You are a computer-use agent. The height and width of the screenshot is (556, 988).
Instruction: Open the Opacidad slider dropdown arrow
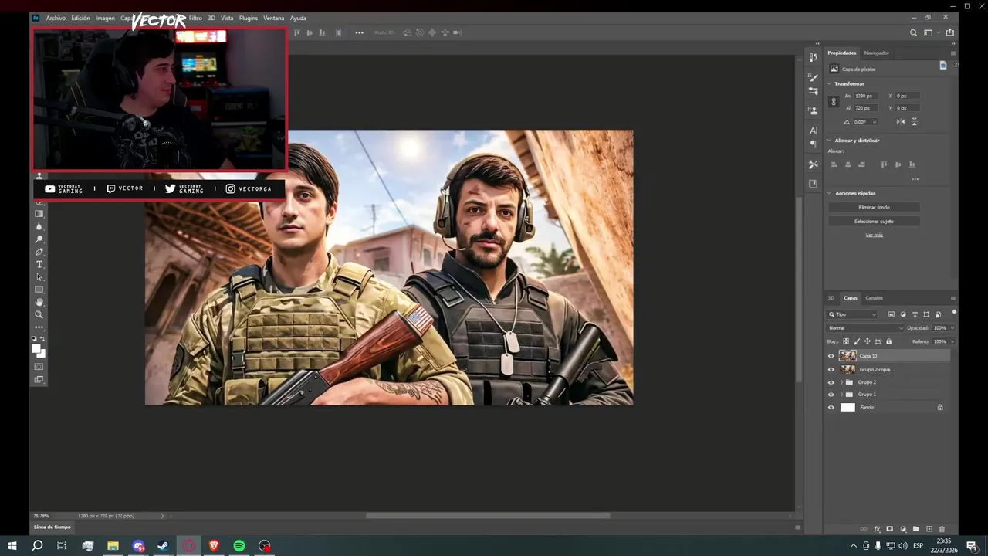pos(952,328)
